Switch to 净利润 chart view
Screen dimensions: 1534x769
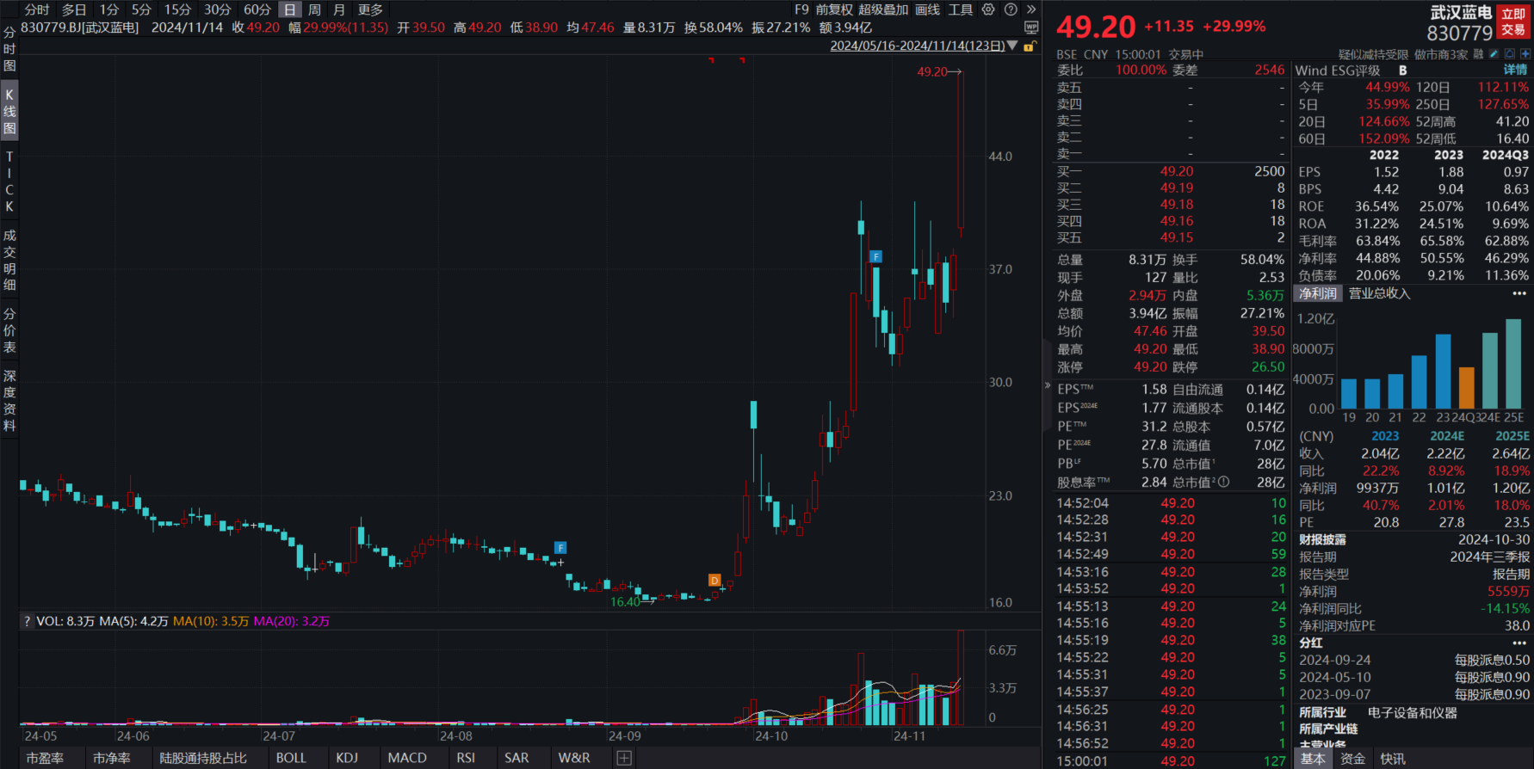[1317, 294]
